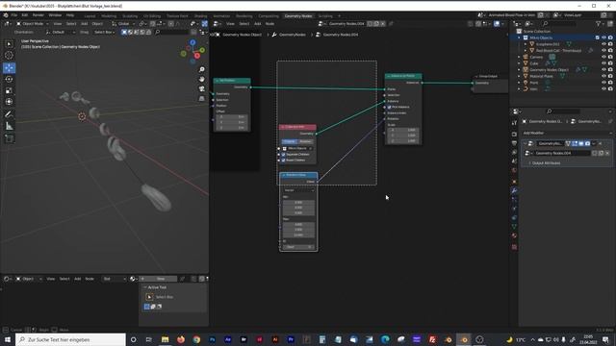
Task: Unlink Geometry Nodes.004 node group in modifier
Action: click(x=607, y=153)
